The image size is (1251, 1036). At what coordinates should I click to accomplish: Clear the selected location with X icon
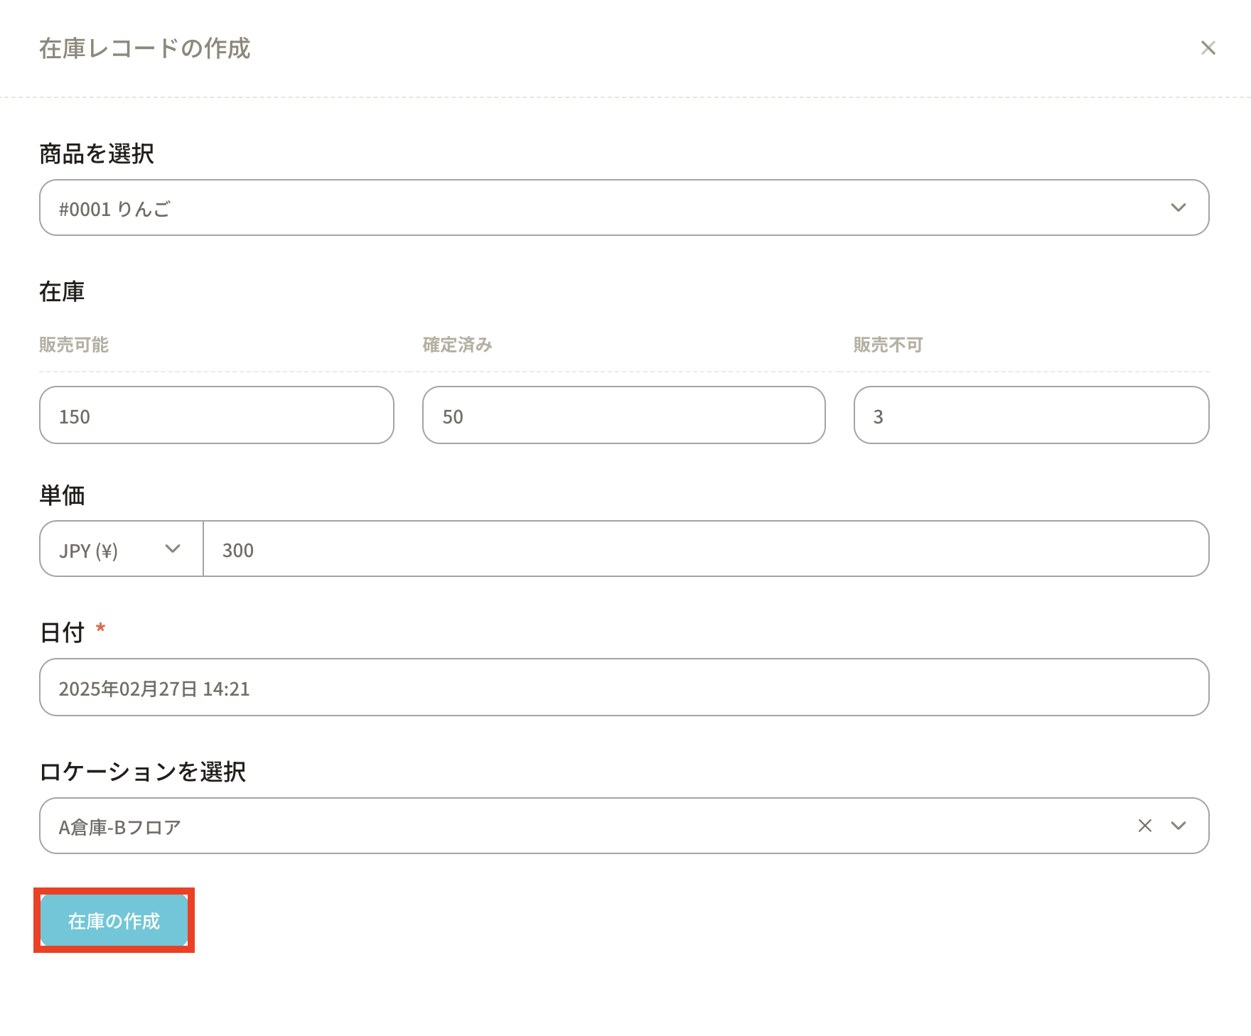[x=1144, y=826]
